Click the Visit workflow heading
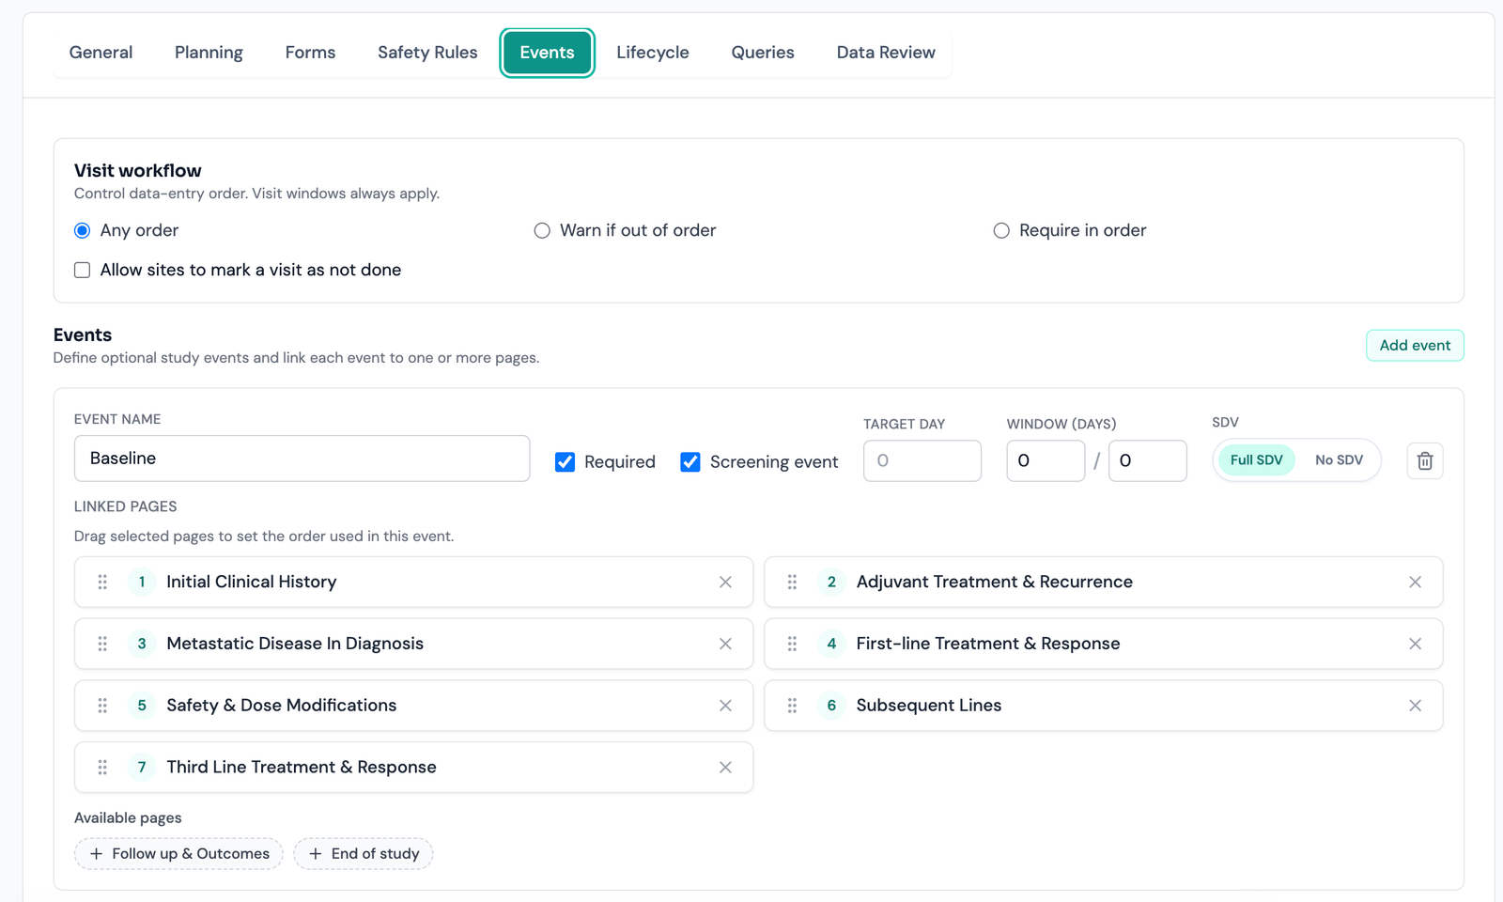The height and width of the screenshot is (902, 1503). [138, 170]
